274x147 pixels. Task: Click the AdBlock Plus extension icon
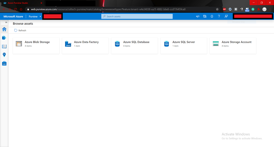pos(224,9)
